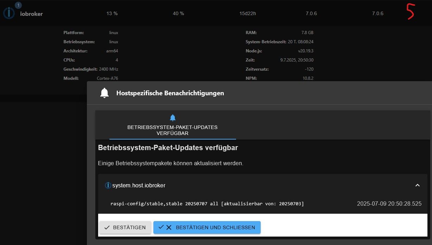Click the notification timestamp 2025-07-09 20:50:28.525
Screen dimensions: 432x245
click(x=389, y=204)
